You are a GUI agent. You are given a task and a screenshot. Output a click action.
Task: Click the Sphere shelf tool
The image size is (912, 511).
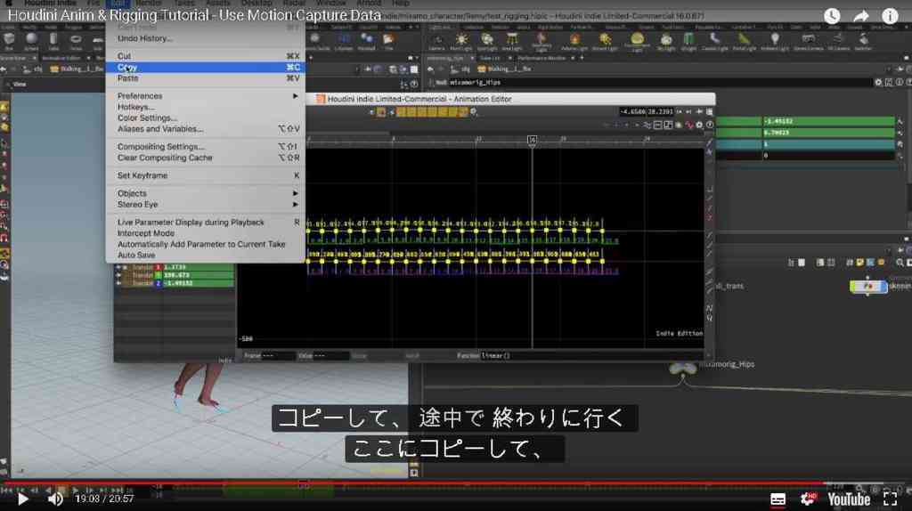pos(31,41)
